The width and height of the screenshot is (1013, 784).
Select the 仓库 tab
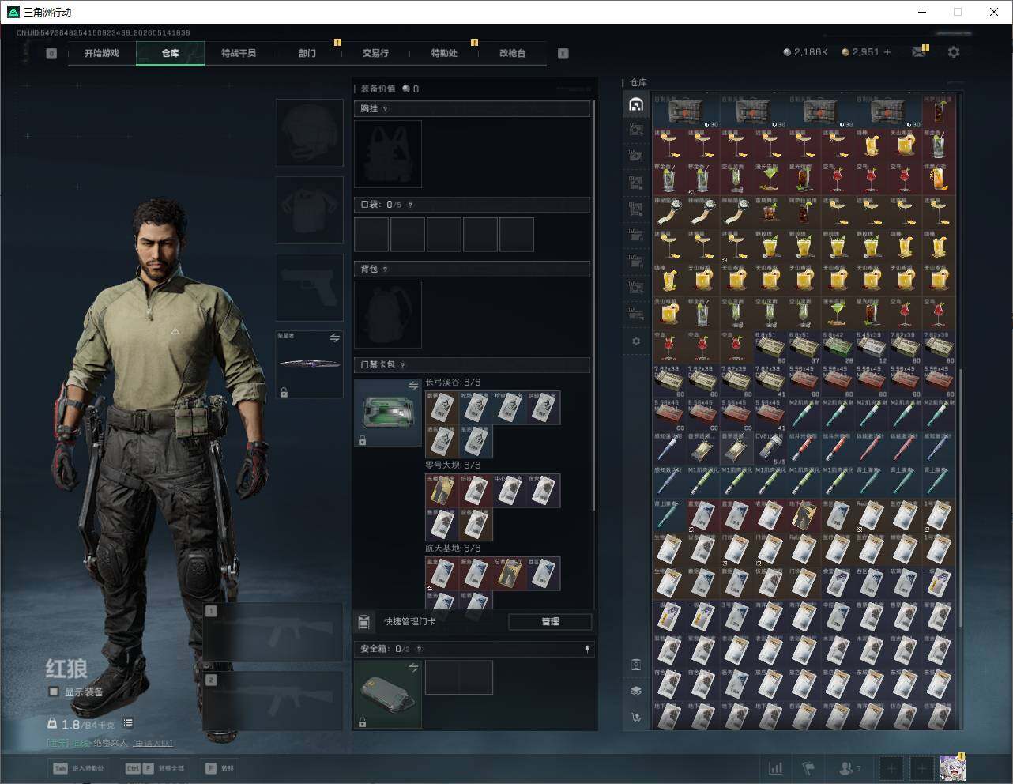pyautogui.click(x=171, y=53)
